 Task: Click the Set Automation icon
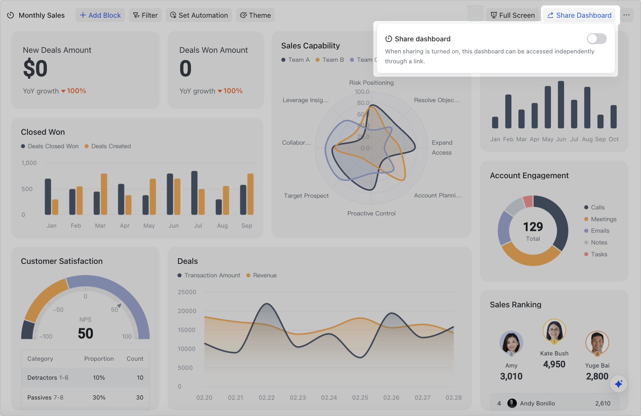(x=173, y=15)
